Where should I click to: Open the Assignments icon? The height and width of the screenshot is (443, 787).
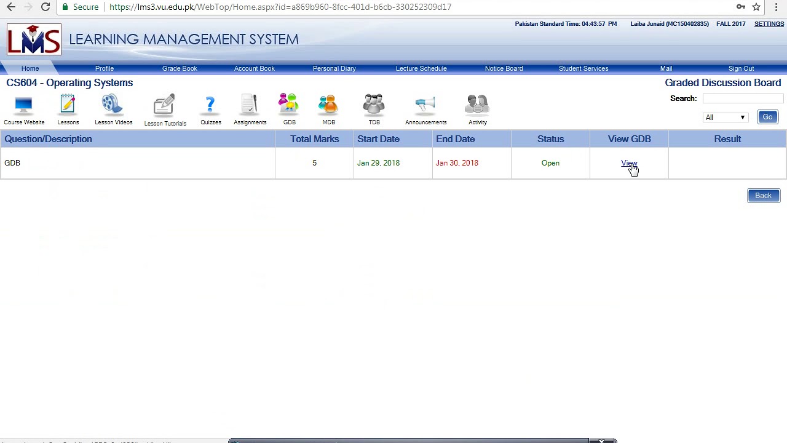click(249, 105)
